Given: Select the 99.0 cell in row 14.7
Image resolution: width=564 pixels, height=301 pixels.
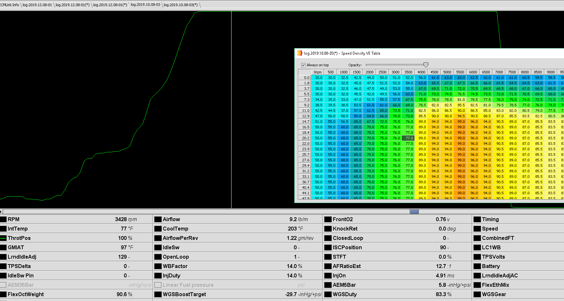Looking at the screenshot, I should (x=460, y=122).
